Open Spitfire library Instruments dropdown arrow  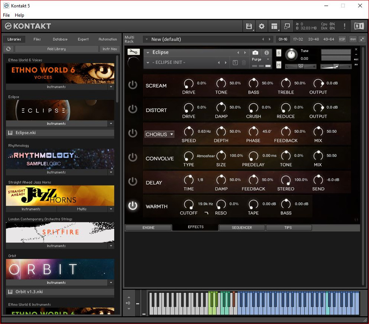111,246
